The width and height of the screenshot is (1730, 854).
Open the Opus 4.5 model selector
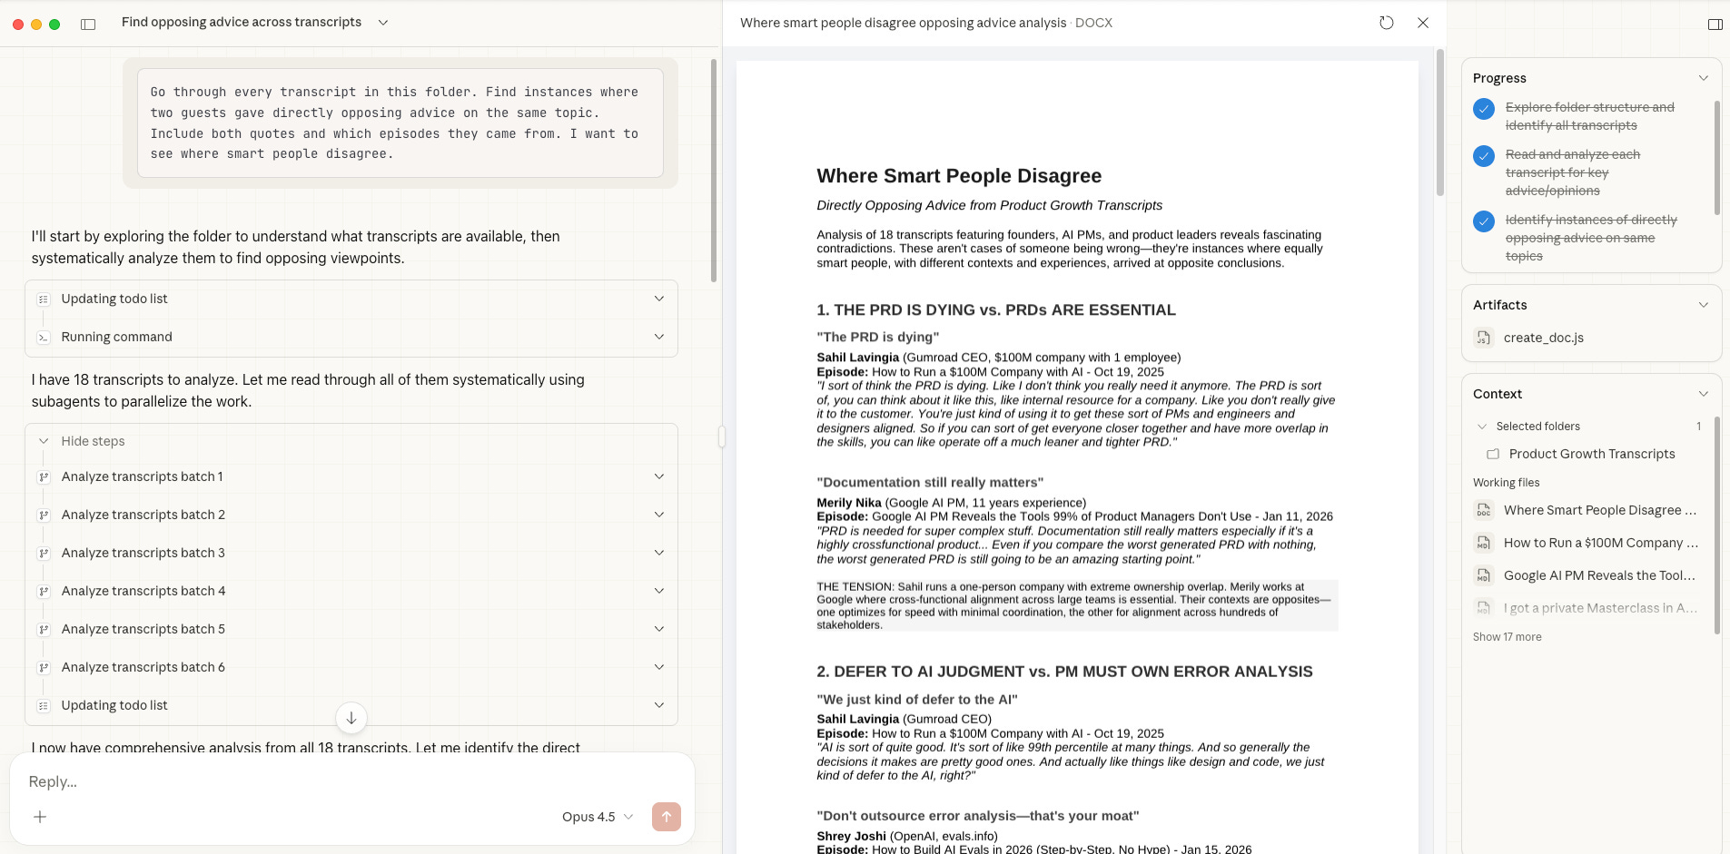tap(597, 817)
